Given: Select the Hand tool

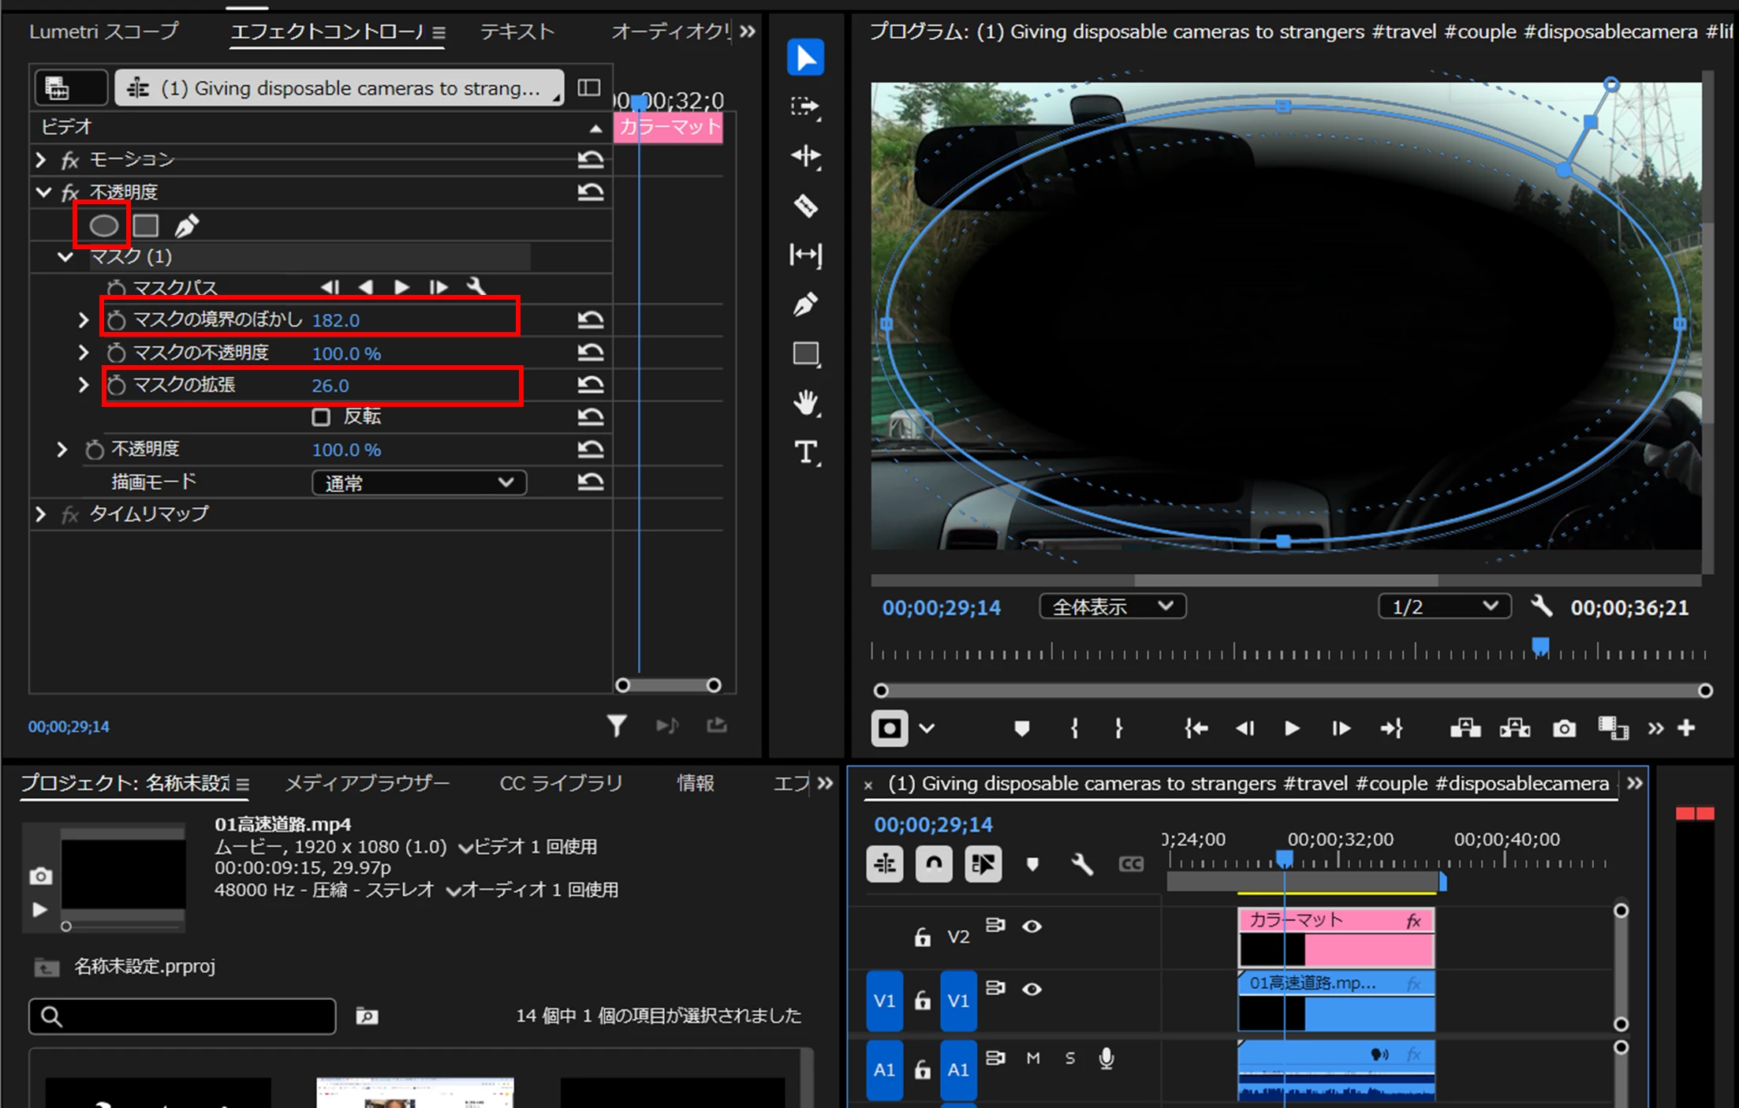Looking at the screenshot, I should 805,403.
